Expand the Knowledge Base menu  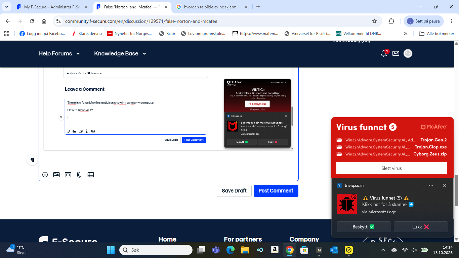point(120,53)
